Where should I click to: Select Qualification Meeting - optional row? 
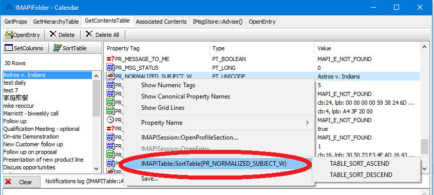point(48,129)
